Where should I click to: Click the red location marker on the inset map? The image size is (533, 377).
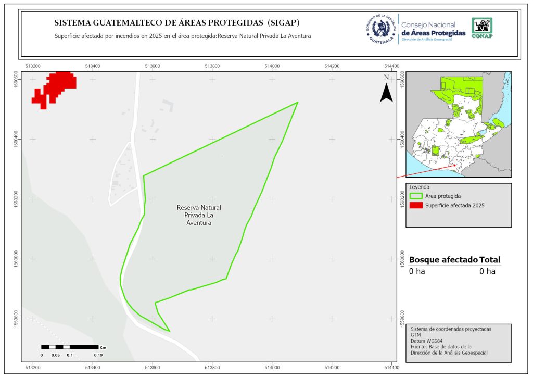tap(454, 166)
